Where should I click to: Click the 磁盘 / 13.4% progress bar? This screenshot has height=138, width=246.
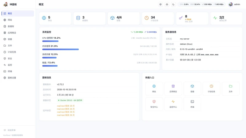coord(50,66)
